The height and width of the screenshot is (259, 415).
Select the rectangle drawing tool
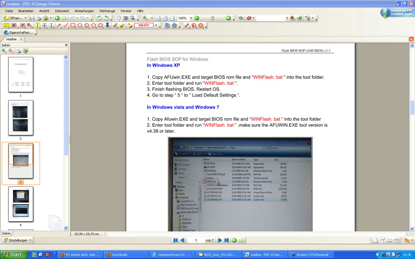point(73,25)
